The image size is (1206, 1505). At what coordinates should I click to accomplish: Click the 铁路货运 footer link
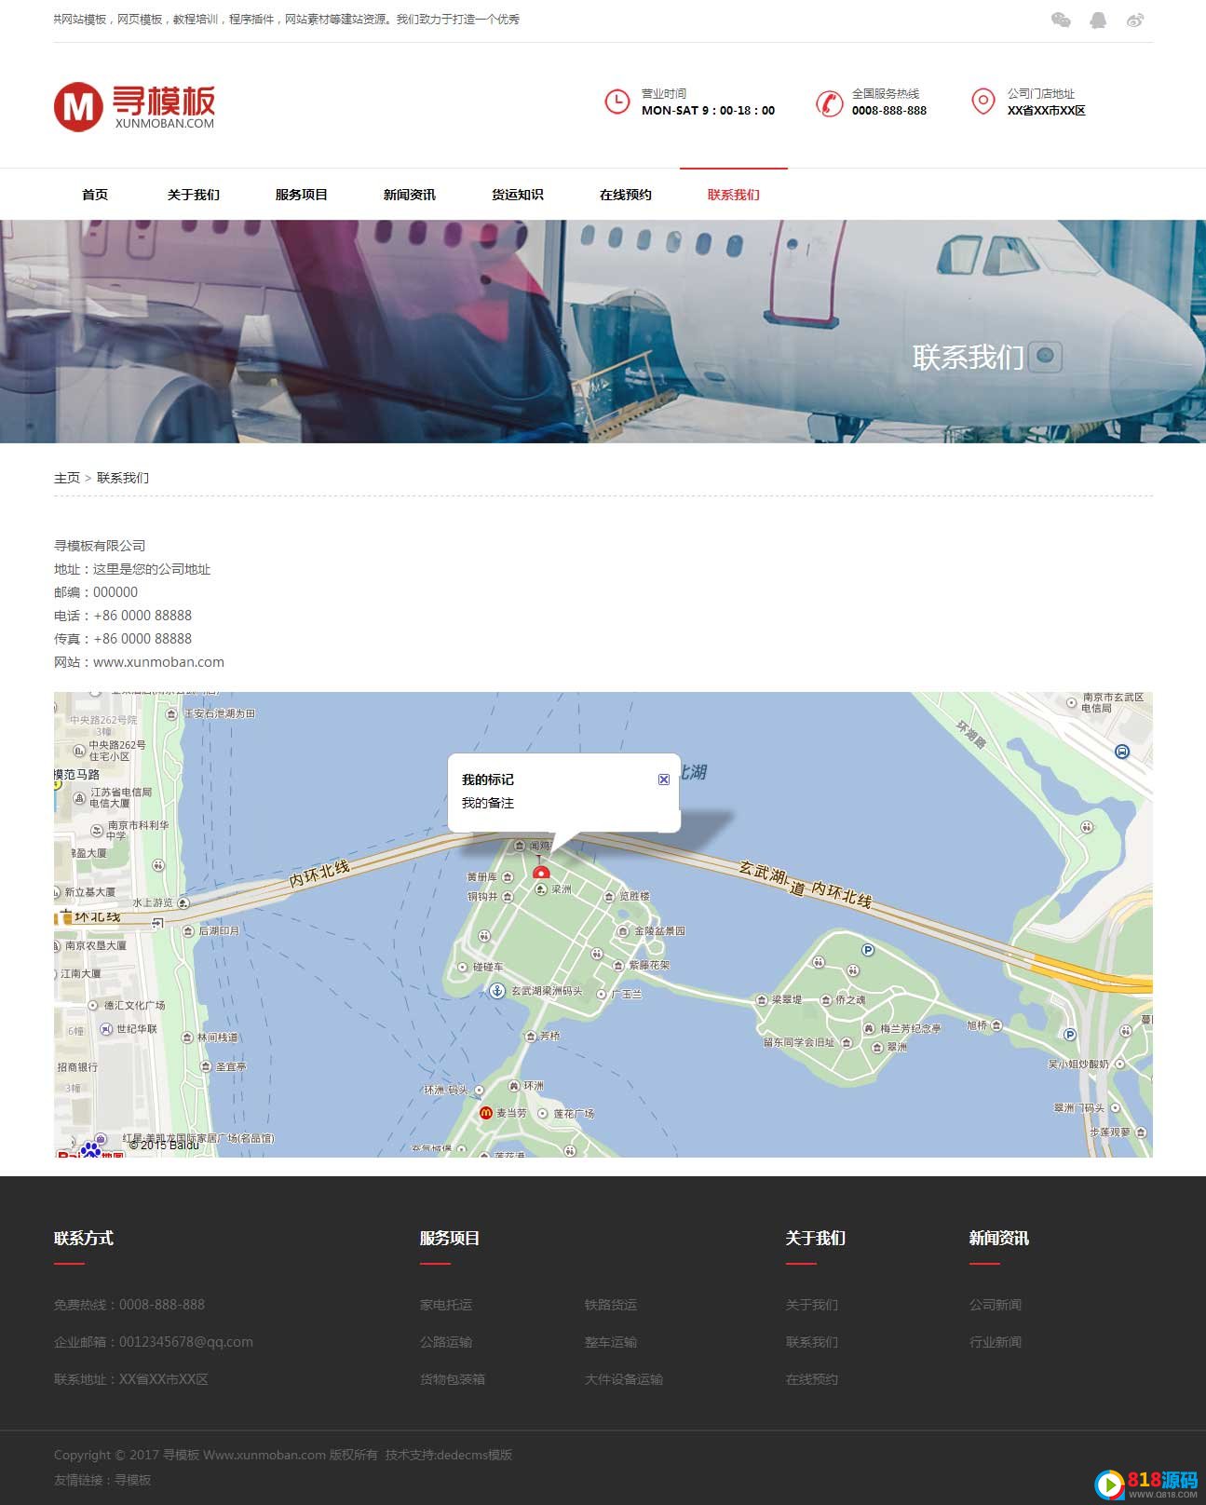pos(611,1305)
